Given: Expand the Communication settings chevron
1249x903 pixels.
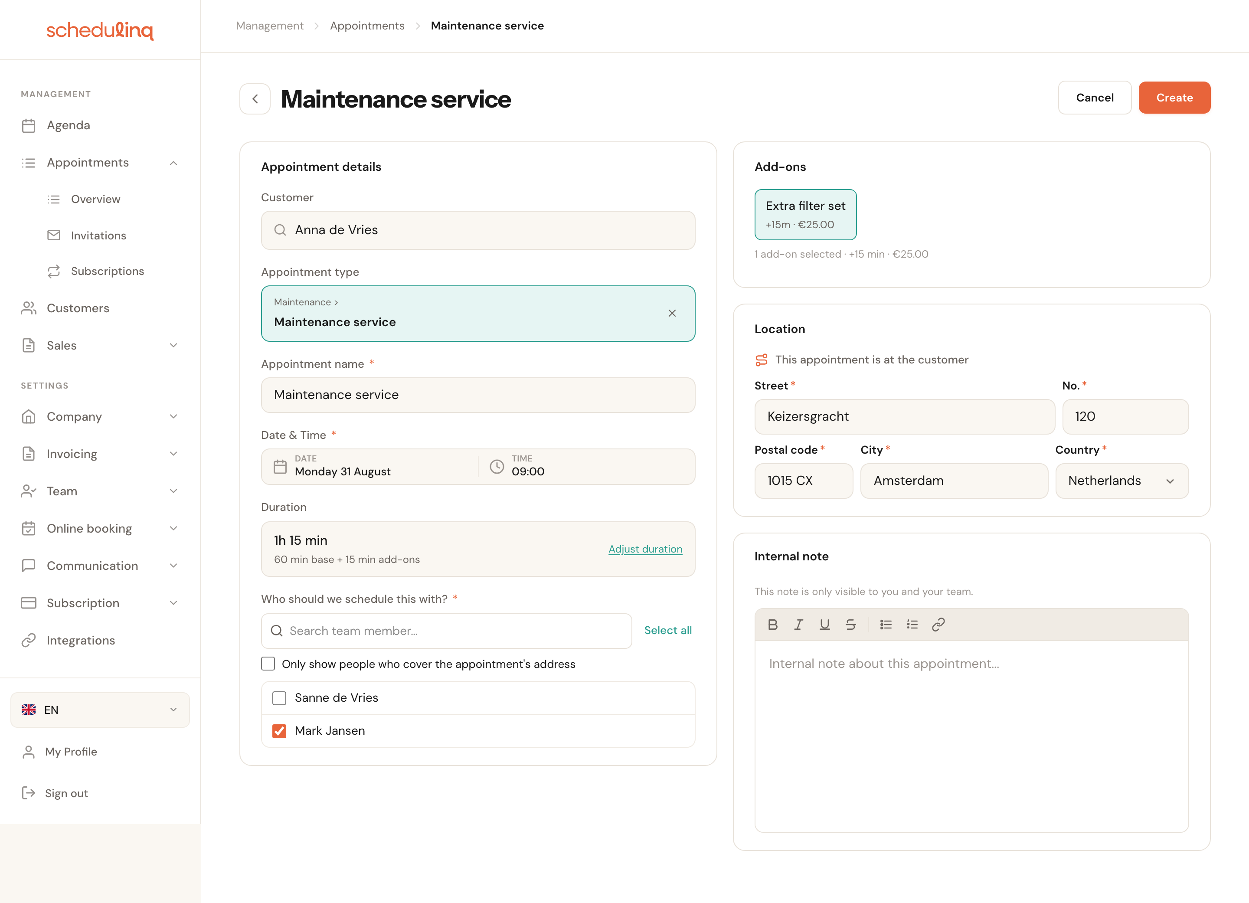Looking at the screenshot, I should pos(173,566).
